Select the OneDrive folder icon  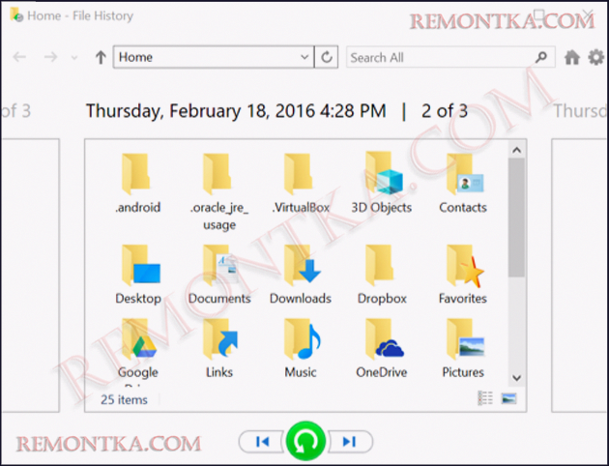385,339
